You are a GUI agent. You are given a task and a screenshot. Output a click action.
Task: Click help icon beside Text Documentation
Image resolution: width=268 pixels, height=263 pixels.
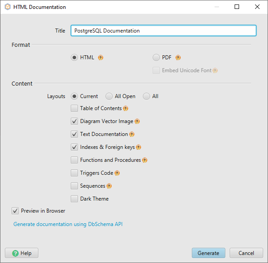pyautogui.click(x=132, y=134)
